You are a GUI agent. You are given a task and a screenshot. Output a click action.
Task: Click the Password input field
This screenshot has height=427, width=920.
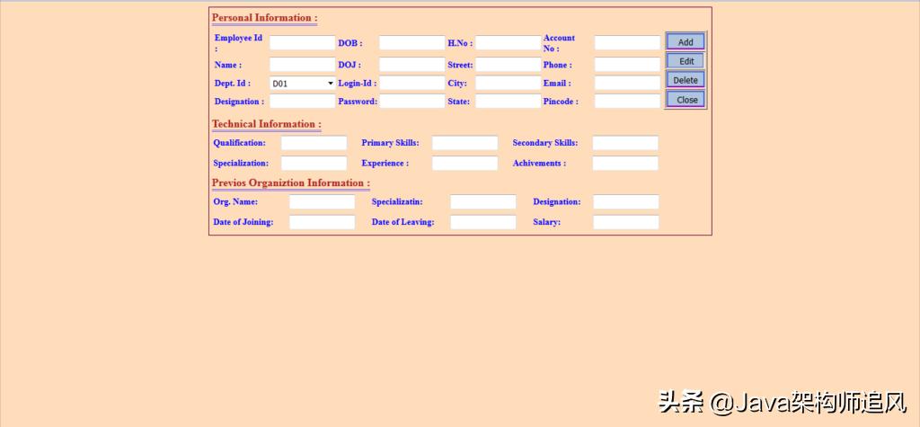pyautogui.click(x=411, y=101)
